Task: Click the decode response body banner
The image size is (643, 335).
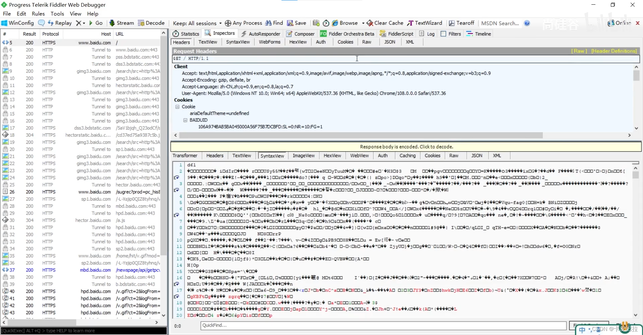Action: pyautogui.click(x=406, y=147)
